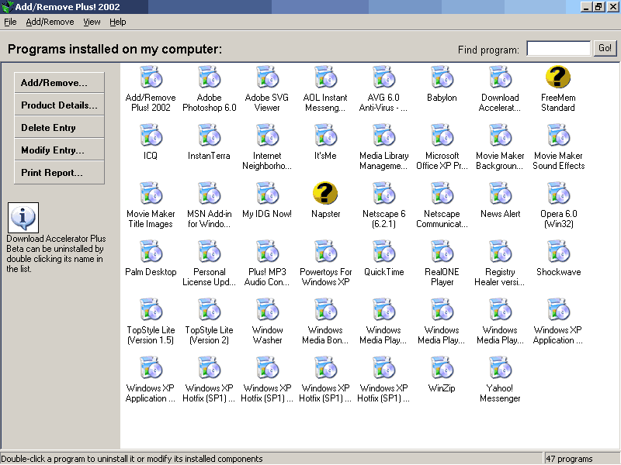Click the FreeMem Standard question mark icon

pyautogui.click(x=558, y=78)
